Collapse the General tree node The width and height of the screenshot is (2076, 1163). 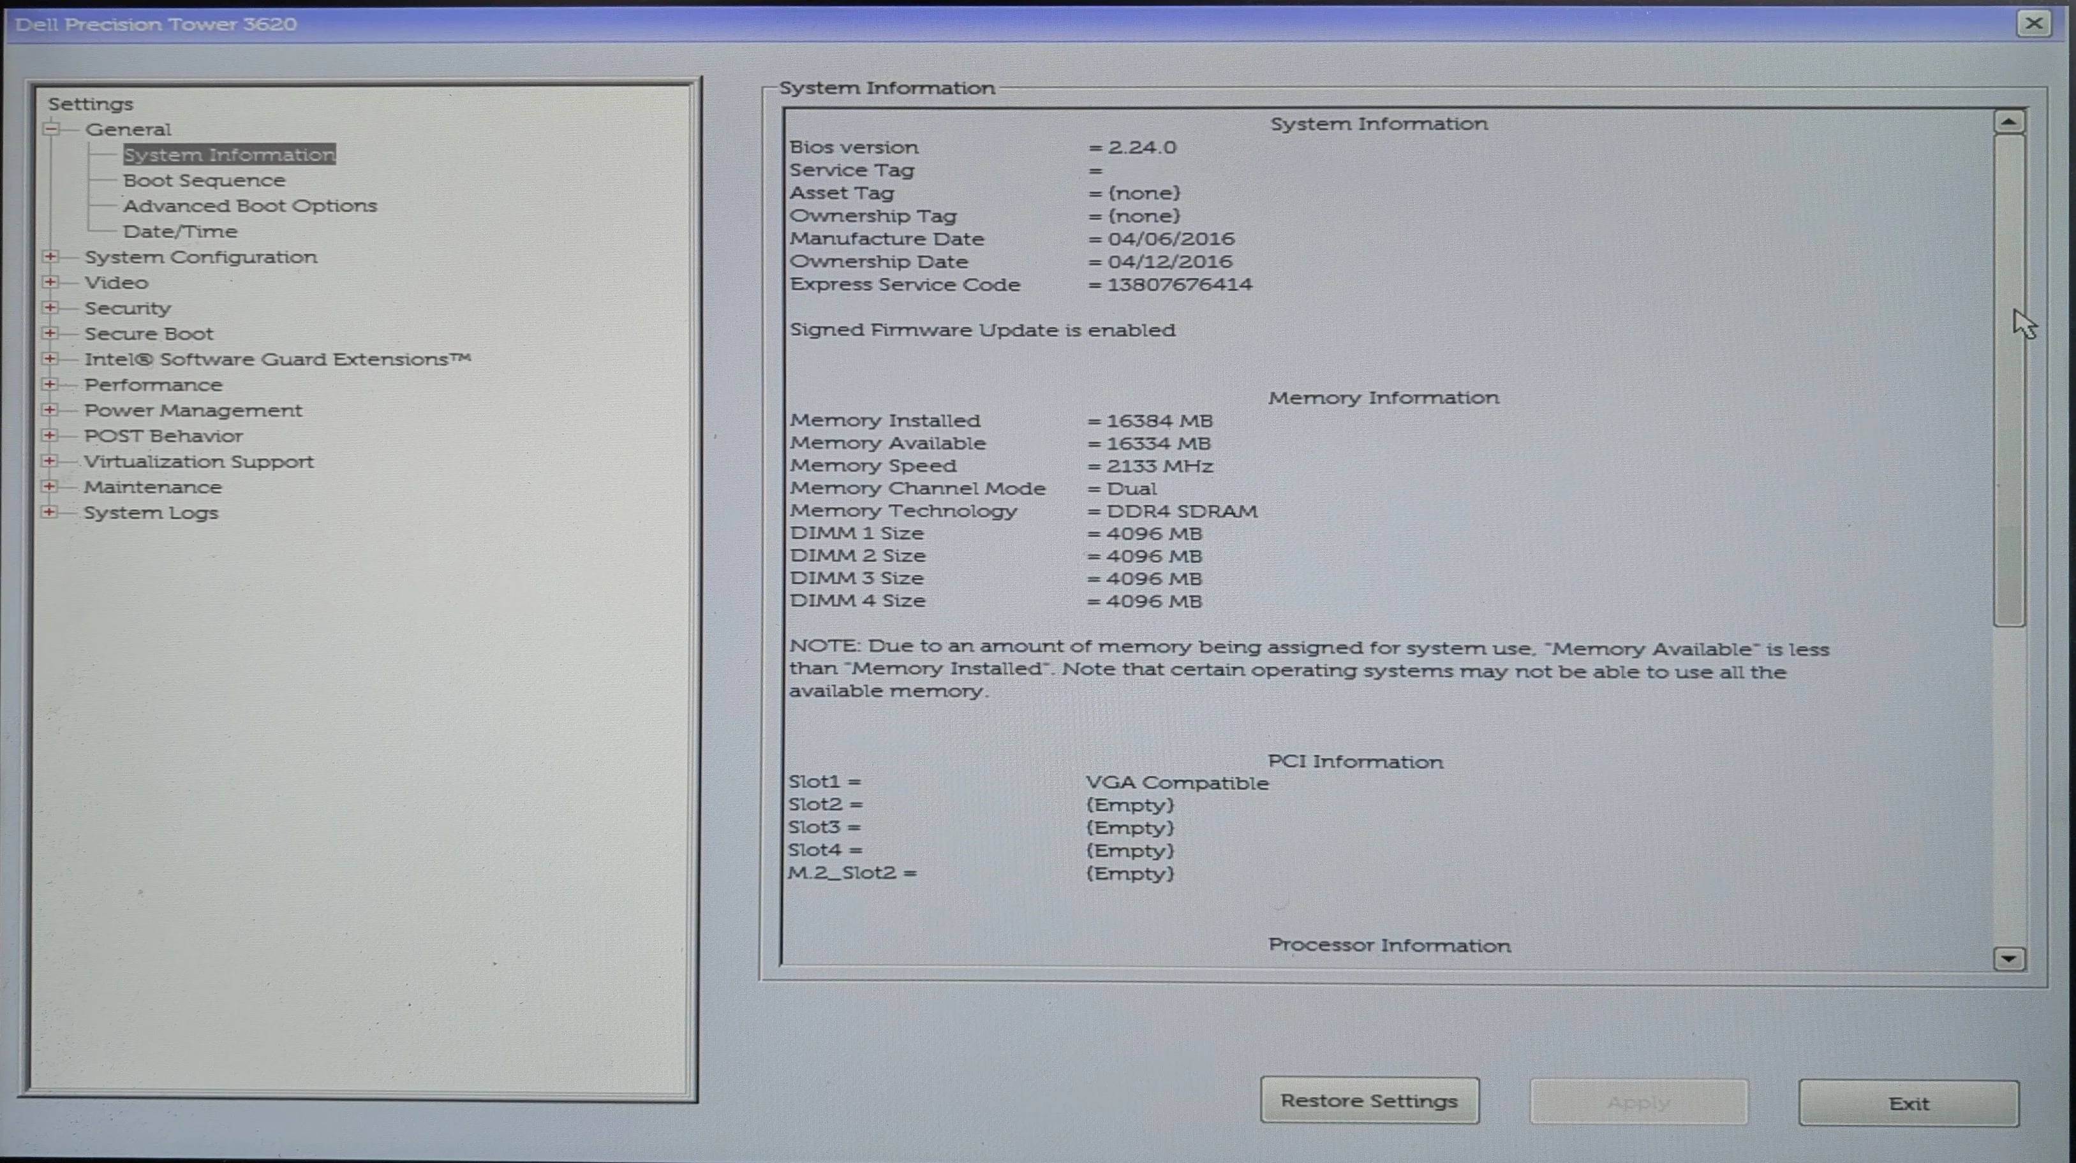52,129
